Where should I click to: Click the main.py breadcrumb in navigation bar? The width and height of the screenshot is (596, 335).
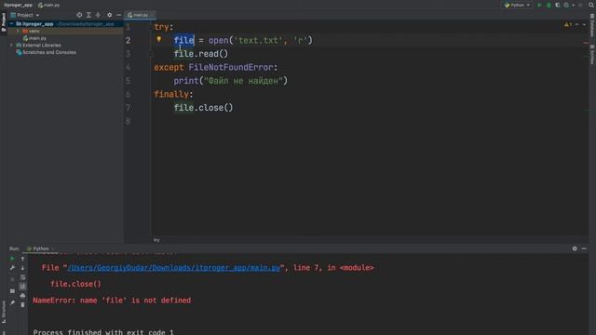click(49, 5)
